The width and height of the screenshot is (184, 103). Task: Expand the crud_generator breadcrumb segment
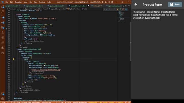[28, 9]
